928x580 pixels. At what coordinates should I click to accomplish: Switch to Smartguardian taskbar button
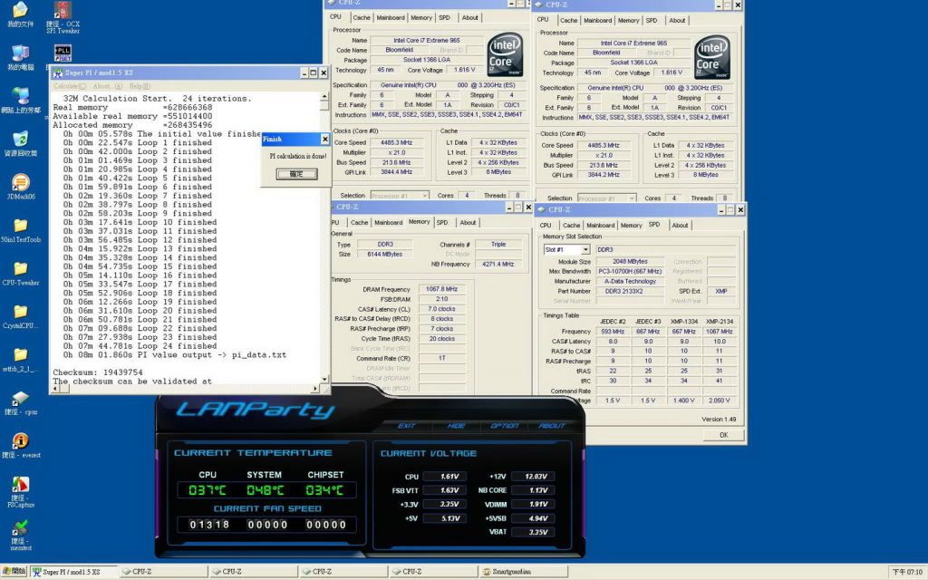point(523,572)
